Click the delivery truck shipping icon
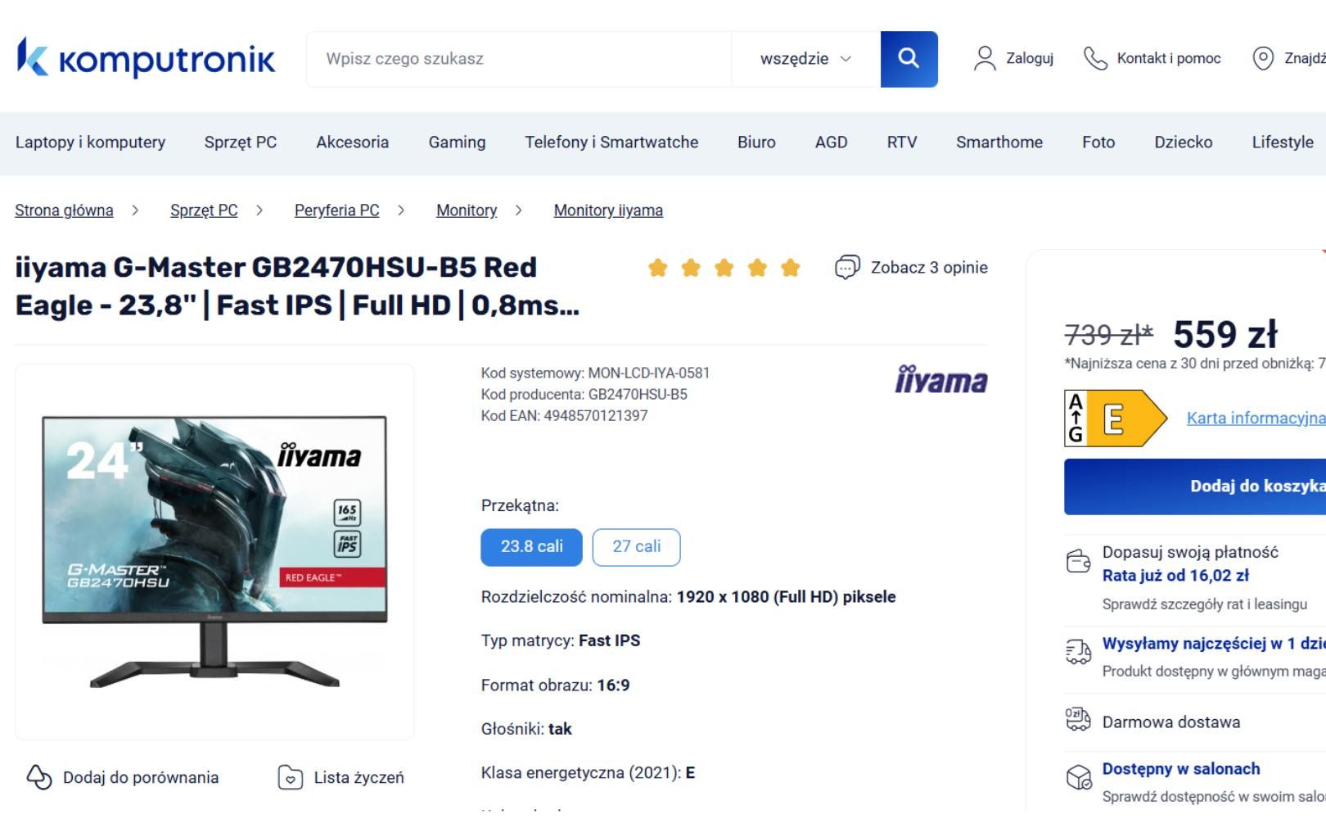1326x819 pixels. pyautogui.click(x=1079, y=652)
